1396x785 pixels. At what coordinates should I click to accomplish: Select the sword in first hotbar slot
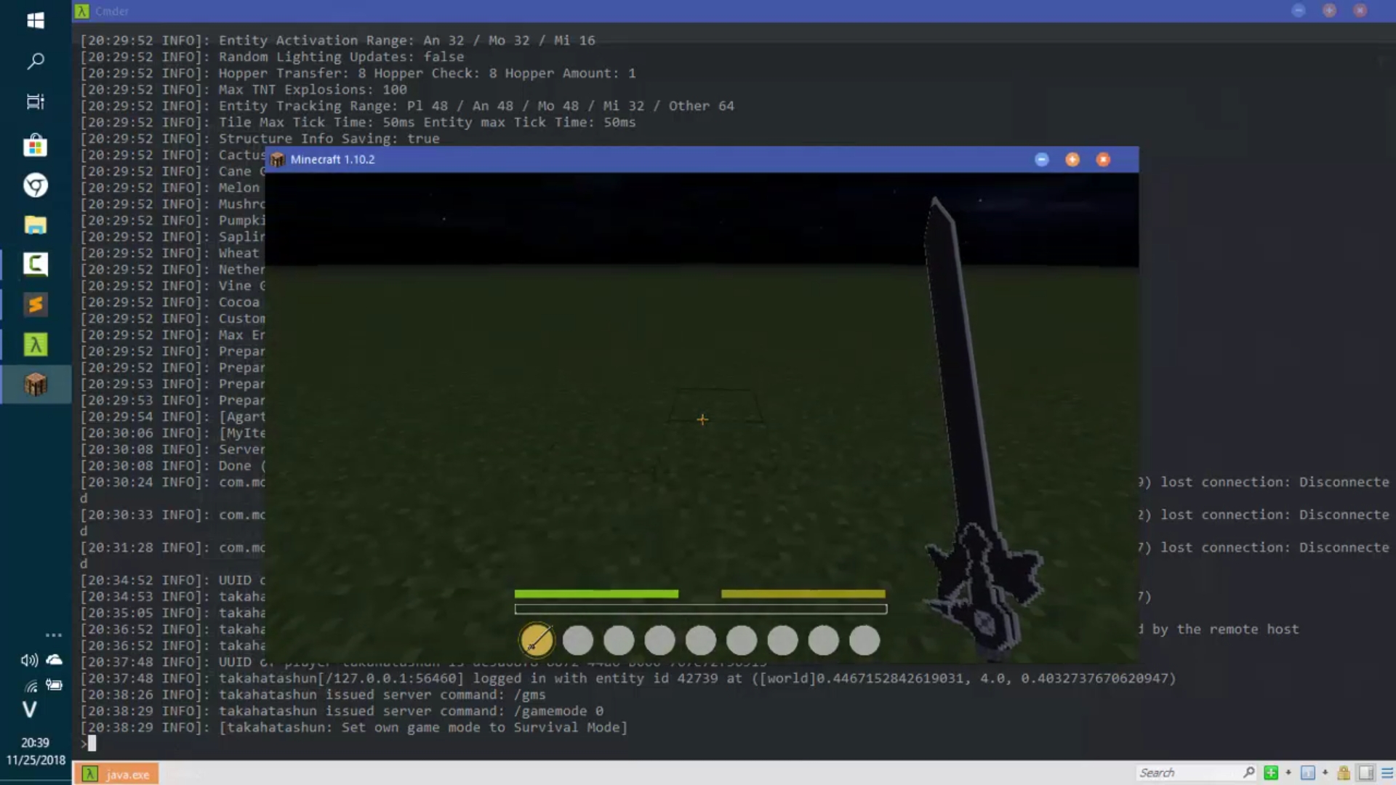(x=537, y=640)
